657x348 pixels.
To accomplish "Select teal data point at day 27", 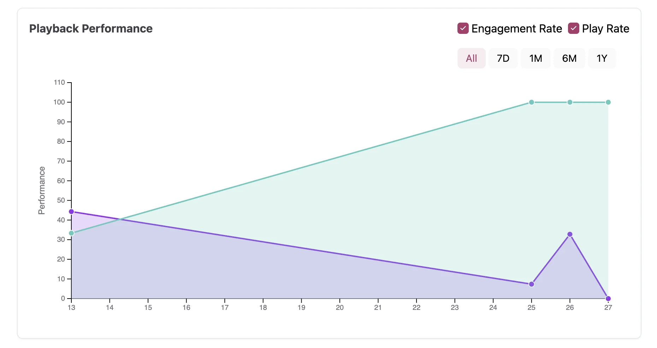I will coord(608,102).
